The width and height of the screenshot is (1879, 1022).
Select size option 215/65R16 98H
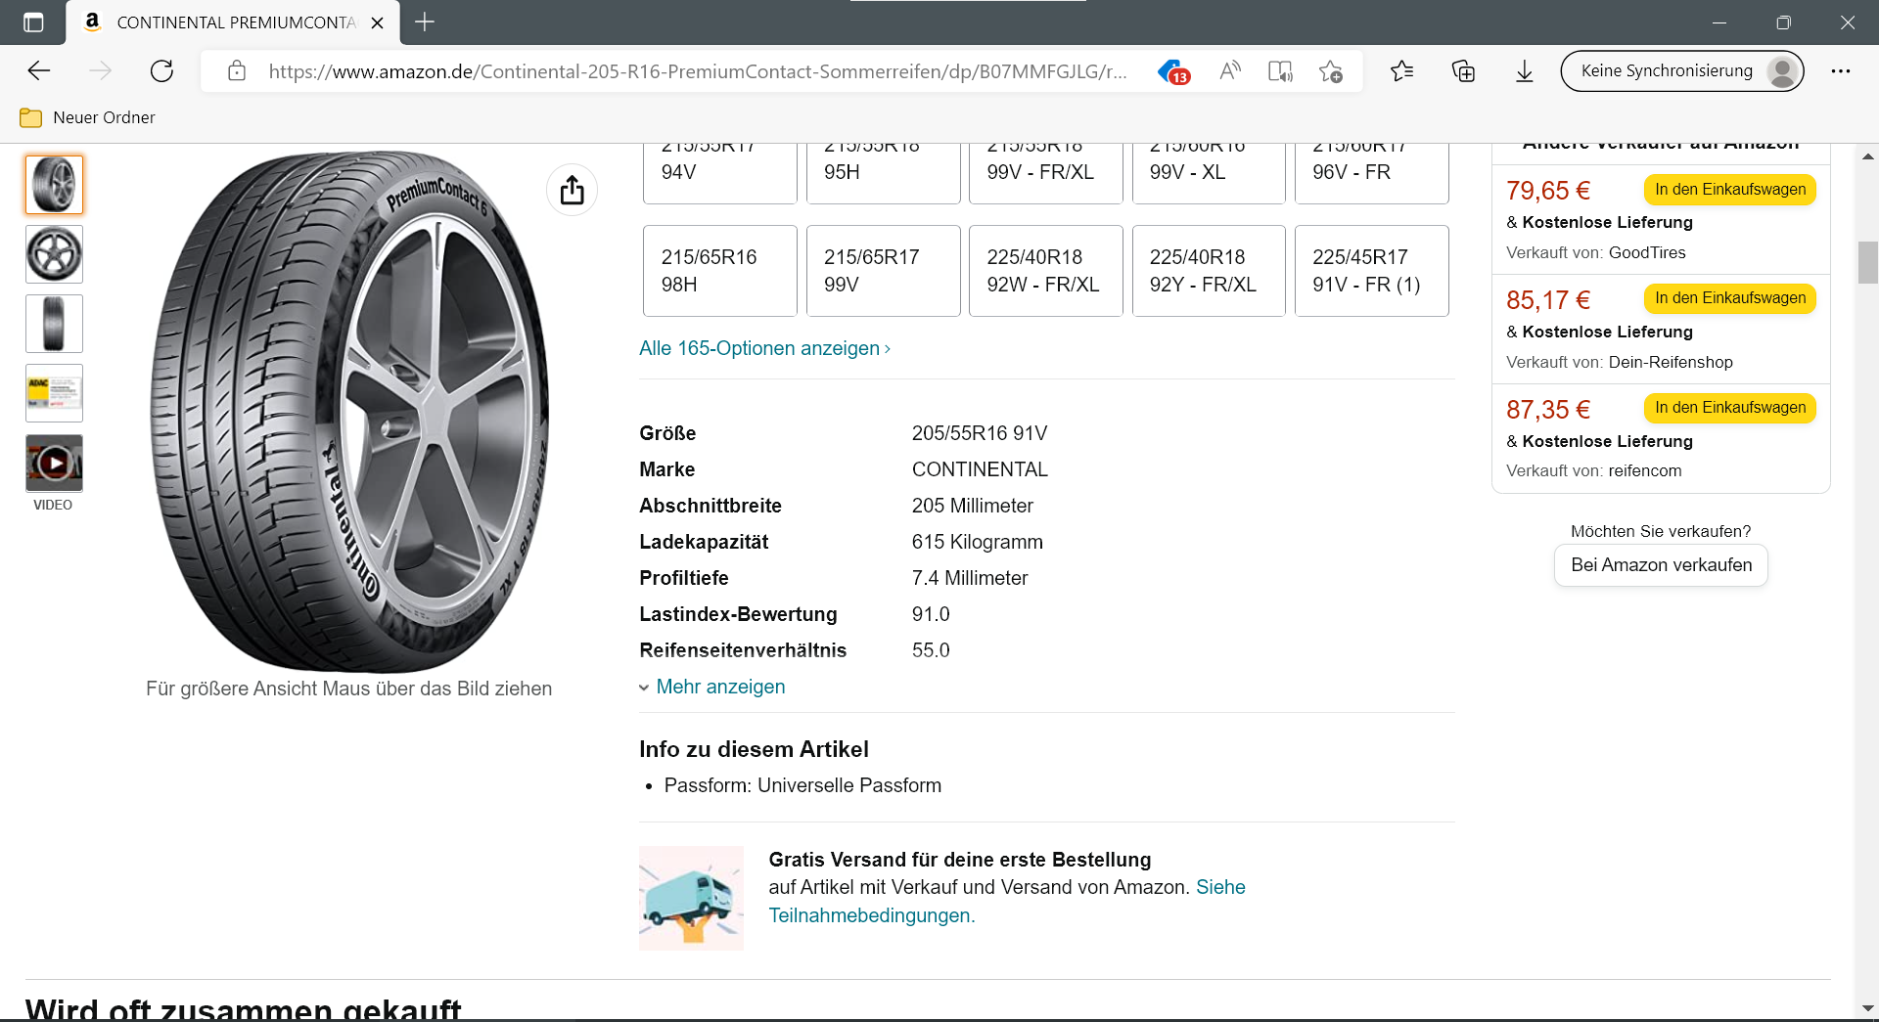click(x=719, y=271)
